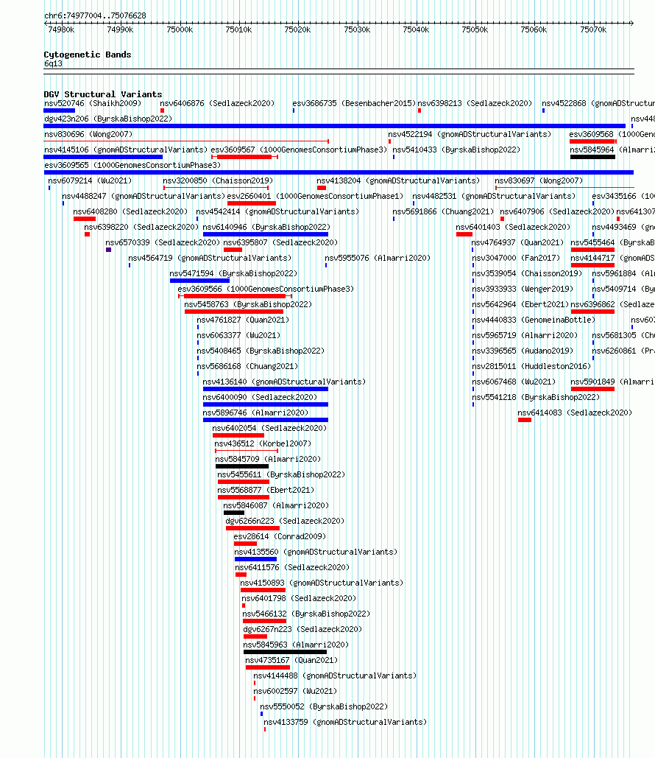Click the blue bar under nsv4145106
The width and height of the screenshot is (655, 758).
coord(103,157)
